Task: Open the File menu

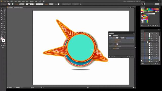Action: pos(5,1)
